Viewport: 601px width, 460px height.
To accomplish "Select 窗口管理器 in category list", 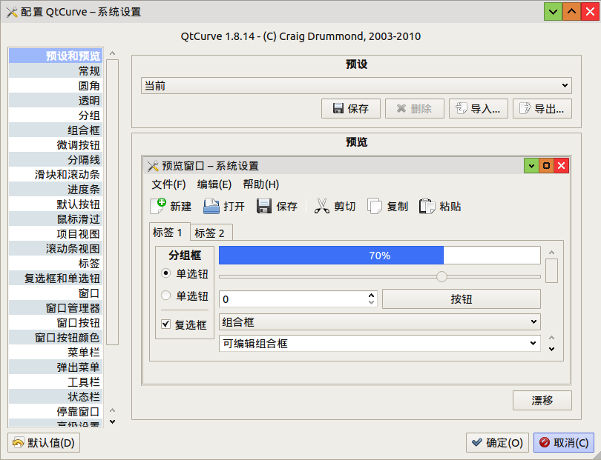I will coord(56,307).
